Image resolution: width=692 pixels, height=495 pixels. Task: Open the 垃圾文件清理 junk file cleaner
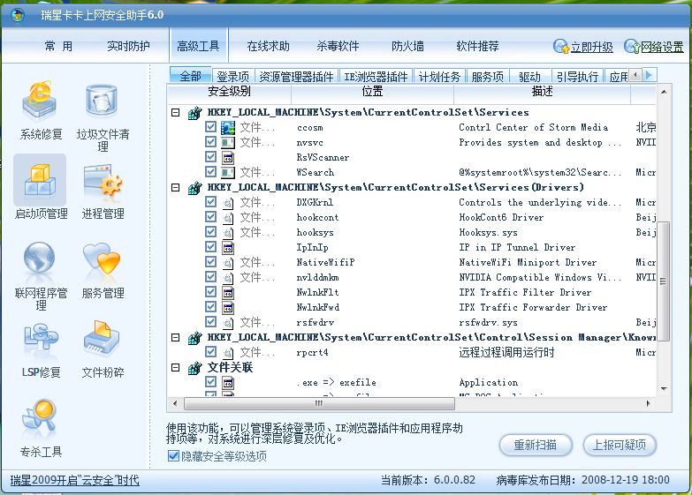(x=103, y=117)
